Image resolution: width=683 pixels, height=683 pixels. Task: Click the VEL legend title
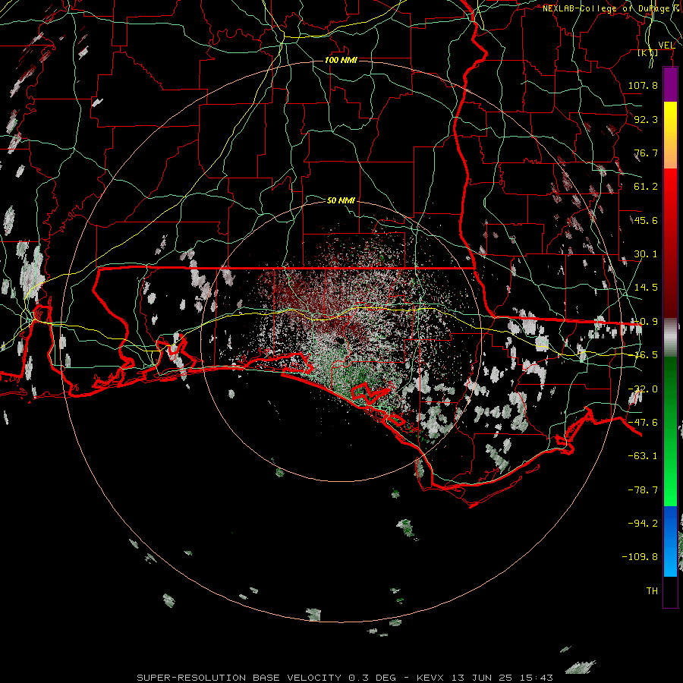pyautogui.click(x=666, y=46)
